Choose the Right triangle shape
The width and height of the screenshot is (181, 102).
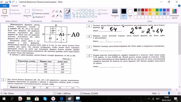74,13
